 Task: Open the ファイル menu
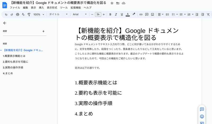15,8
